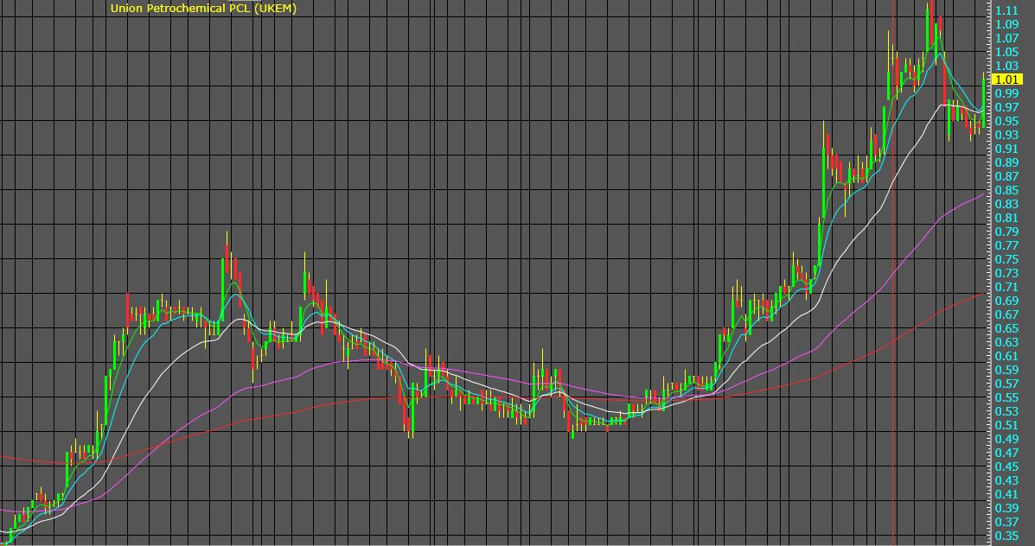Click the 0.97 price axis label
The width and height of the screenshot is (1035, 546).
(x=1006, y=107)
